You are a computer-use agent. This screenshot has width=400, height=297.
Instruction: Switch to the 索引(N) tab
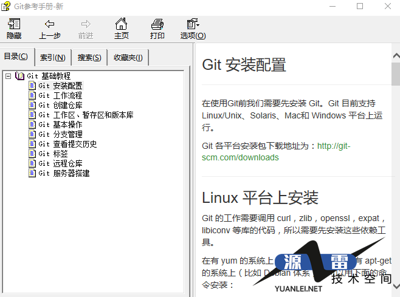(x=53, y=58)
